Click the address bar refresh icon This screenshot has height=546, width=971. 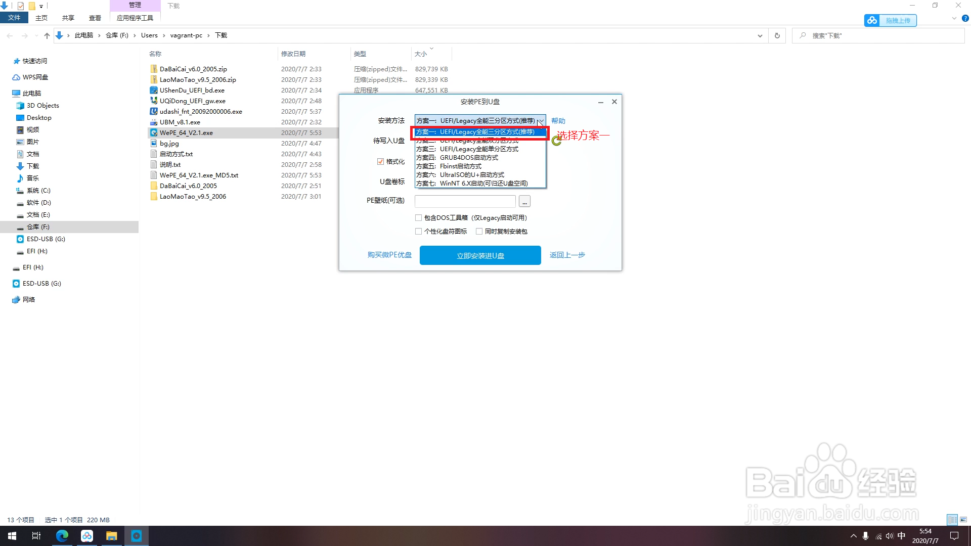(777, 35)
